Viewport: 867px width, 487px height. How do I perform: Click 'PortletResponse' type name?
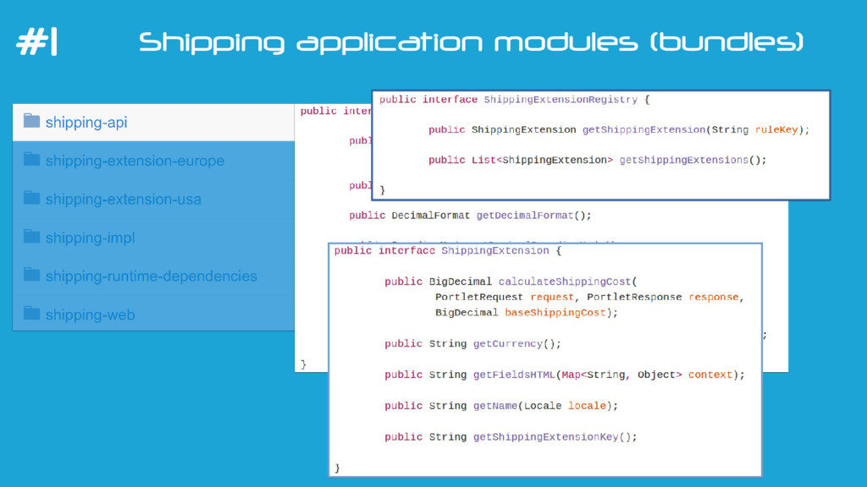click(x=634, y=297)
